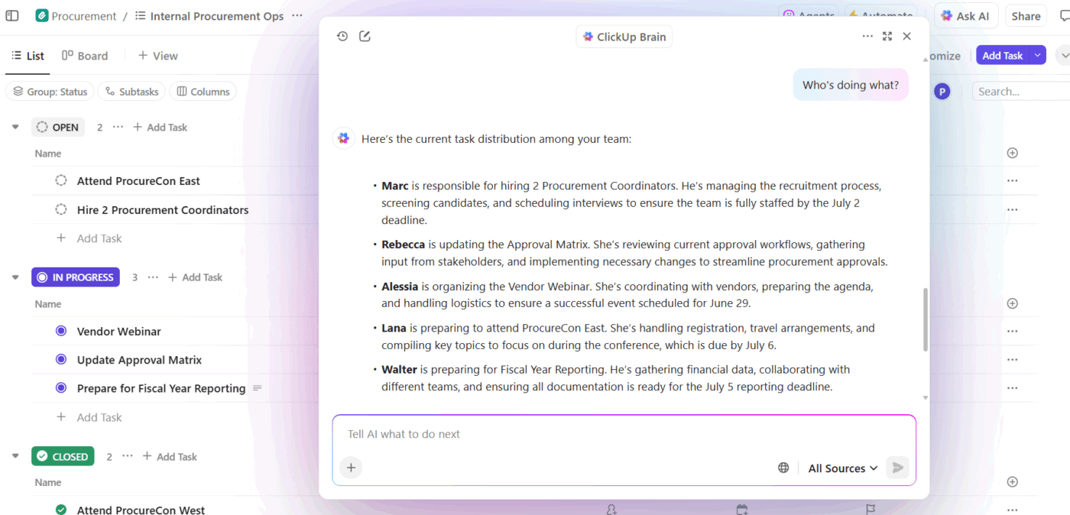Mark Vendor Webinar status circle as complete
The image size is (1070, 515).
[61, 332]
